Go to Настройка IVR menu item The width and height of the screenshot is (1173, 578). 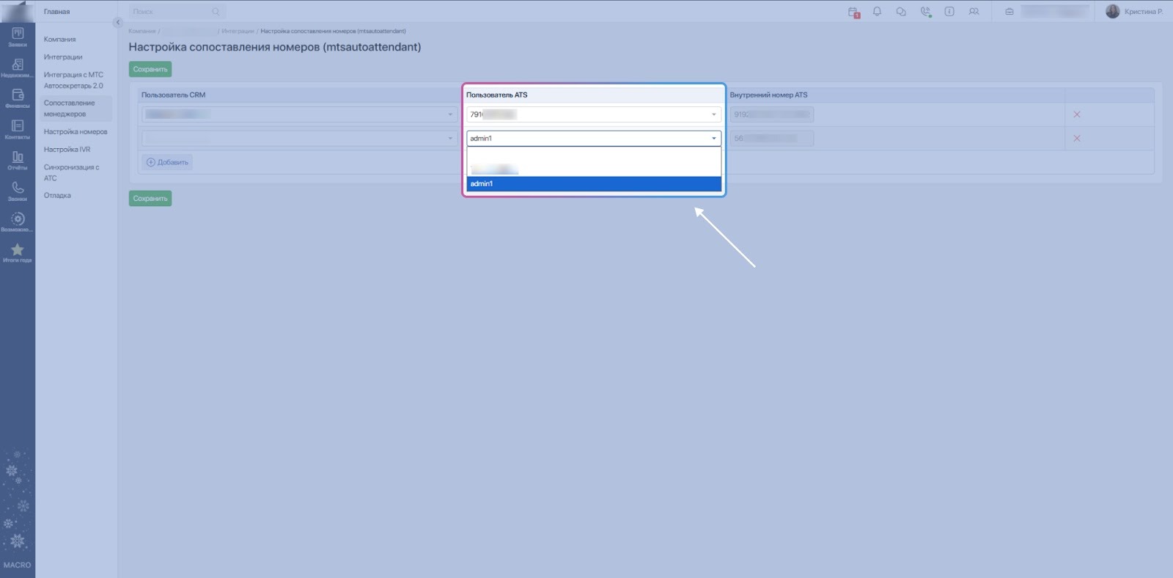[67, 150]
